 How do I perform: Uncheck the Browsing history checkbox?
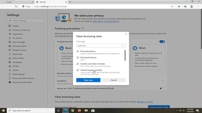(78, 51)
